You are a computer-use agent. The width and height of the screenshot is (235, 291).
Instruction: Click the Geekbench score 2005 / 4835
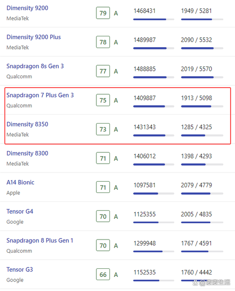pyautogui.click(x=196, y=214)
